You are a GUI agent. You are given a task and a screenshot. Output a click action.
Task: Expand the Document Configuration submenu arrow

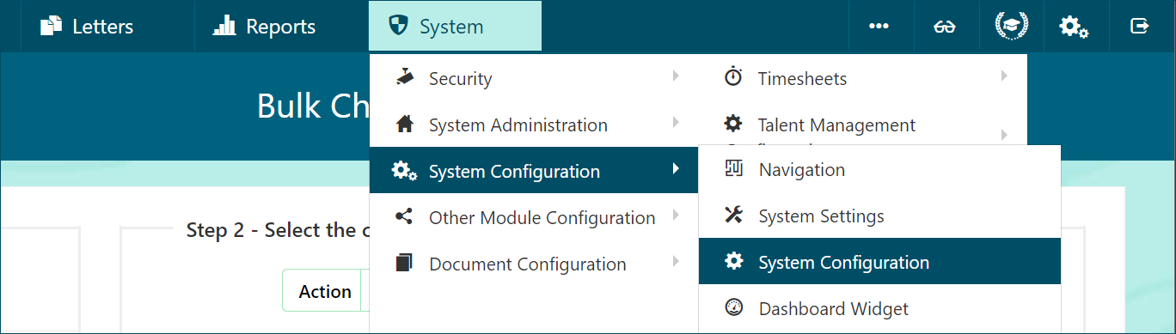pos(676,262)
